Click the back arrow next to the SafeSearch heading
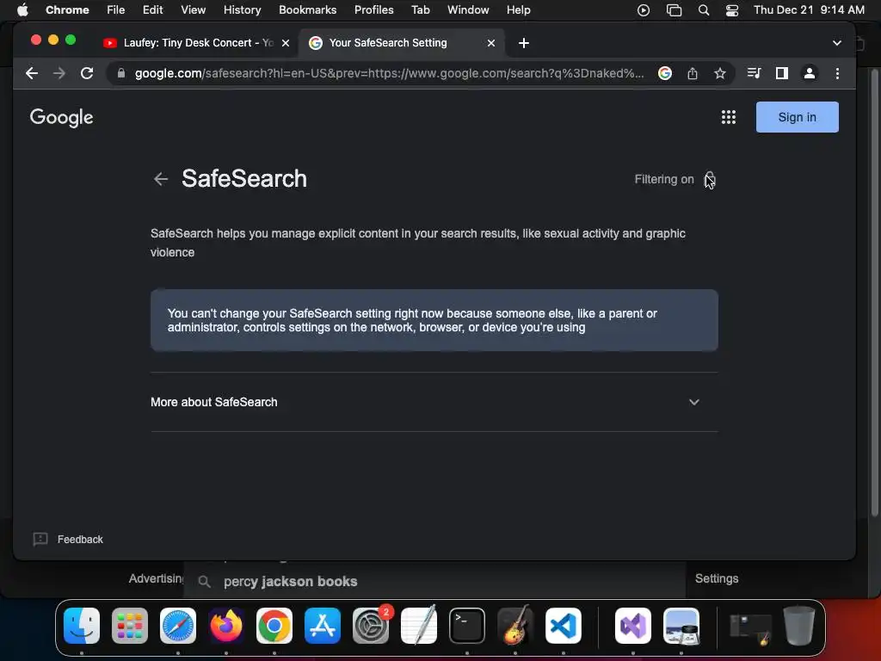The image size is (881, 661). [x=161, y=179]
